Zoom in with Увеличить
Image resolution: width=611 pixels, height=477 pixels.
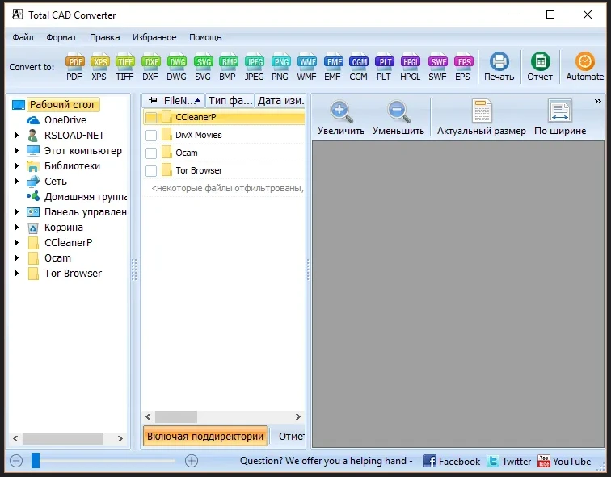tap(341, 118)
